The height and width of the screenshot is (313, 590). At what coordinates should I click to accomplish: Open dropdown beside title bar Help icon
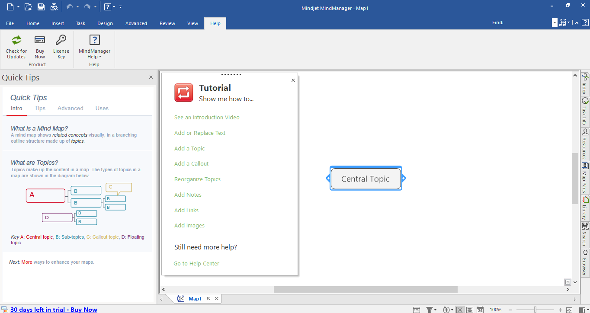click(x=114, y=7)
